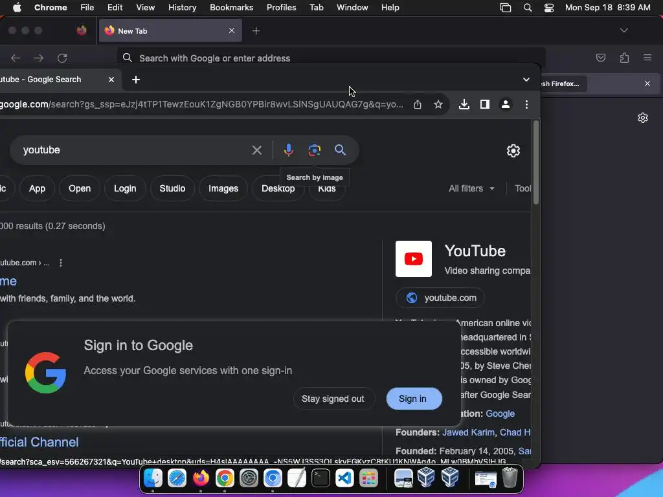Open Firefox extensions puzzle icon

624,58
